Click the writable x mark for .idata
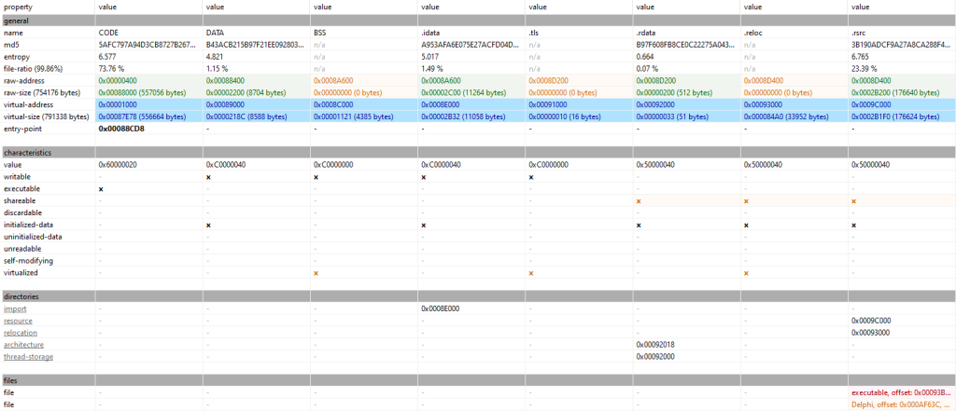Image resolution: width=956 pixels, height=411 pixels. (424, 176)
